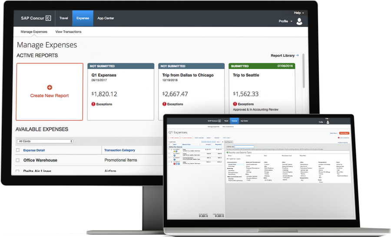Switch to the Manage Expenses subtab
The height and width of the screenshot is (237, 391).
pyautogui.click(x=34, y=32)
